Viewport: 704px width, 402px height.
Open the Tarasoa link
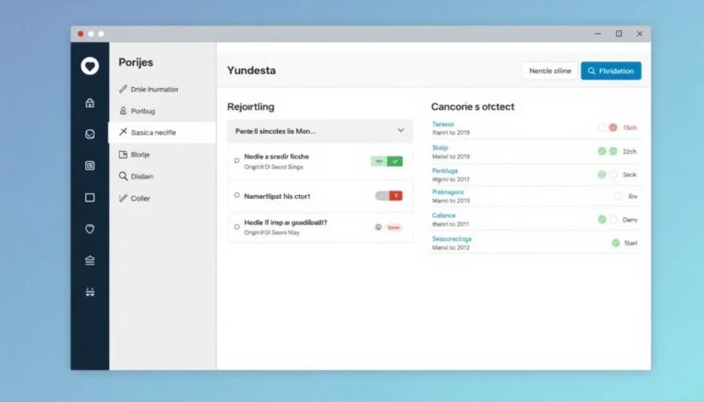[x=443, y=124]
